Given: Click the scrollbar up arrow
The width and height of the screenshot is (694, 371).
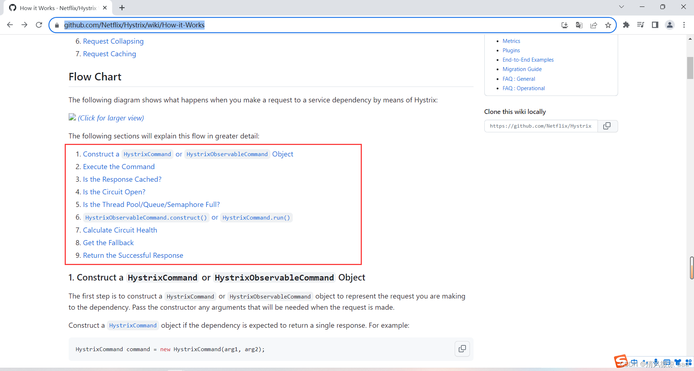Looking at the screenshot, I should click(690, 39).
